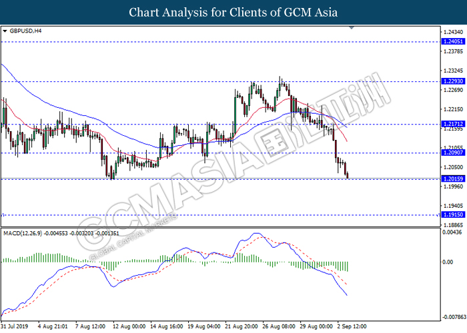
Task: Click the GBPUSD,H4 symbol label
Action: [x=25, y=31]
